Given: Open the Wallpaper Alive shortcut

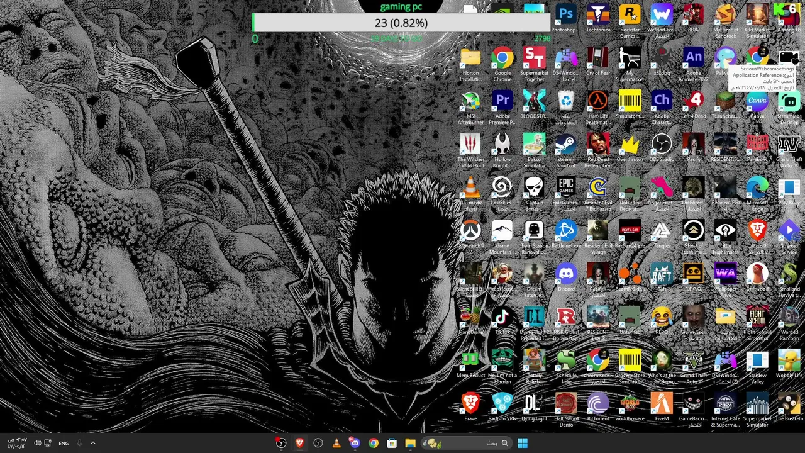Looking at the screenshot, I should point(725,281).
